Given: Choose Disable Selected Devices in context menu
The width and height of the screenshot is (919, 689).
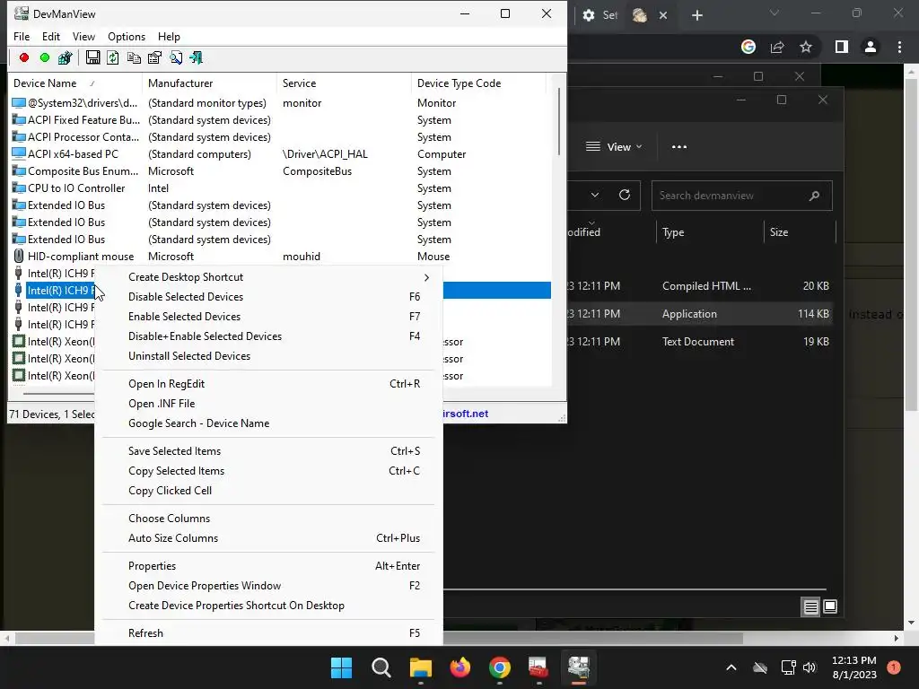Looking at the screenshot, I should (x=268, y=297).
